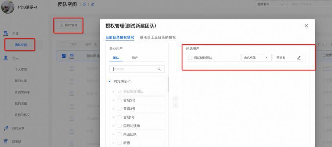332x147 pixels.
Task: Click the pencil edit icon beside 团队空间 title
Action: (92, 4)
